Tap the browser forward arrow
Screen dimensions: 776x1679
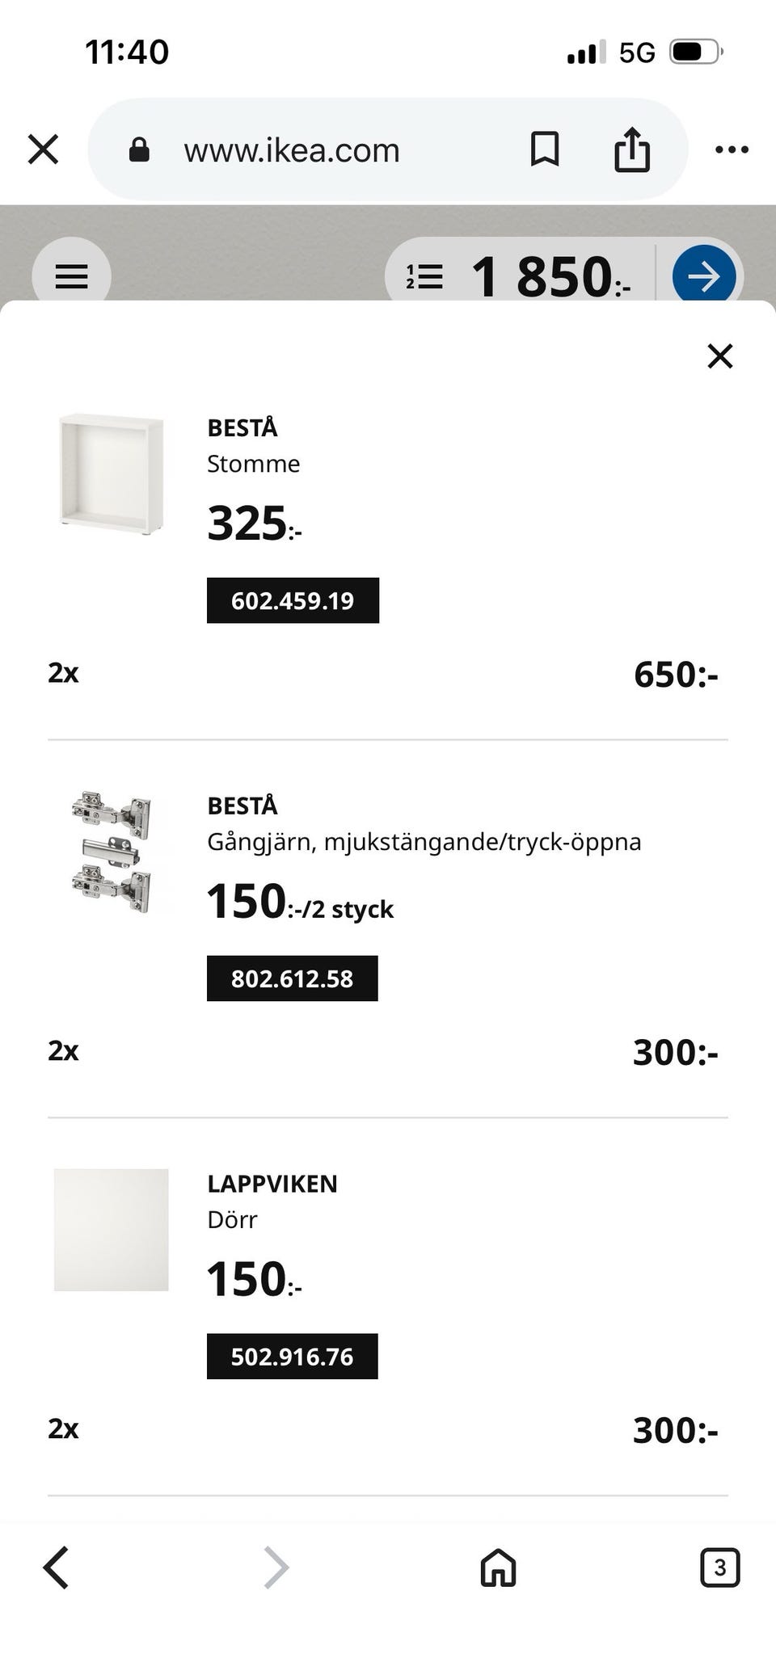pos(276,1567)
